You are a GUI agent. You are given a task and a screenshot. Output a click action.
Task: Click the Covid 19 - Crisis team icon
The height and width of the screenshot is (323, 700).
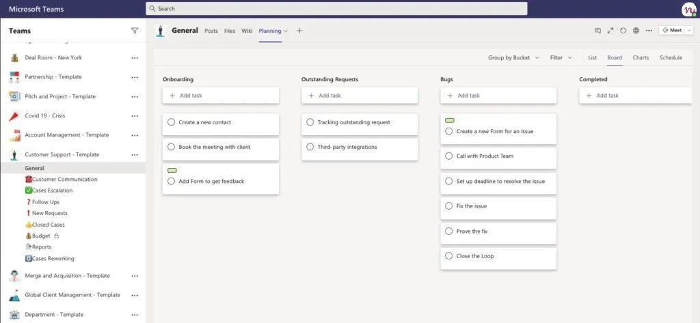[x=14, y=116]
